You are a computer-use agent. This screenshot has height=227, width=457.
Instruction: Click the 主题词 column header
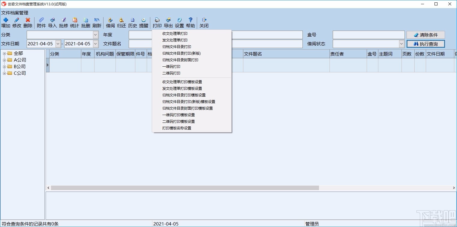(x=390, y=54)
